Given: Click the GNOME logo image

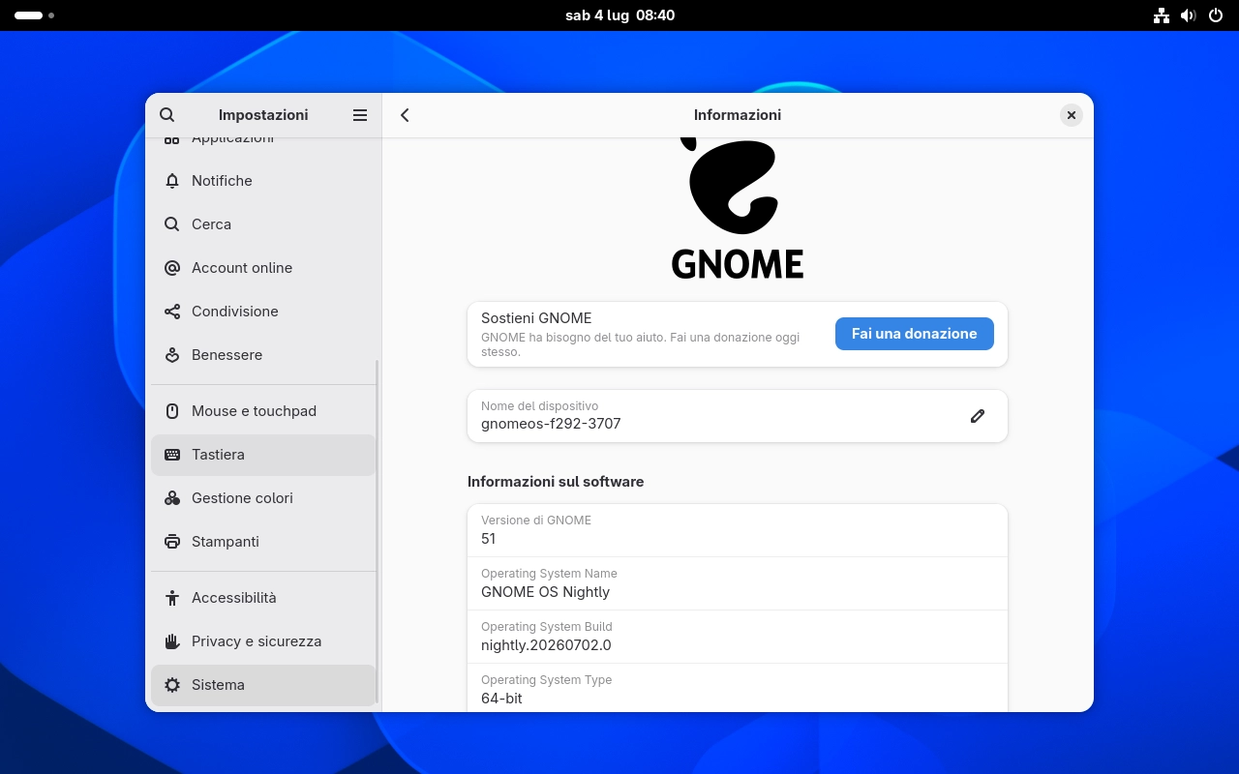Looking at the screenshot, I should [x=738, y=208].
